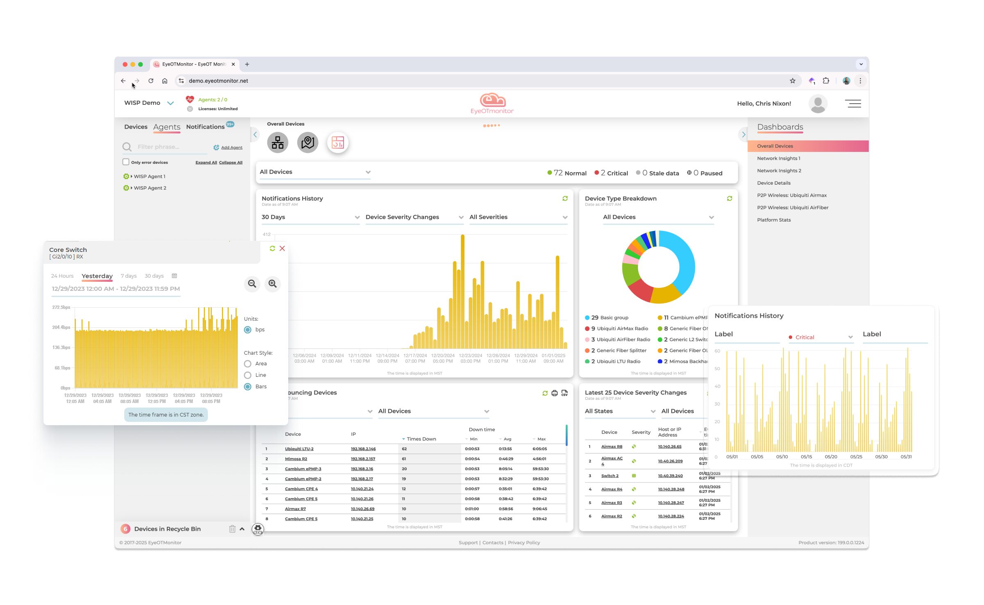Bookmark this page with star icon
This screenshot has height=605, width=984.
793,81
